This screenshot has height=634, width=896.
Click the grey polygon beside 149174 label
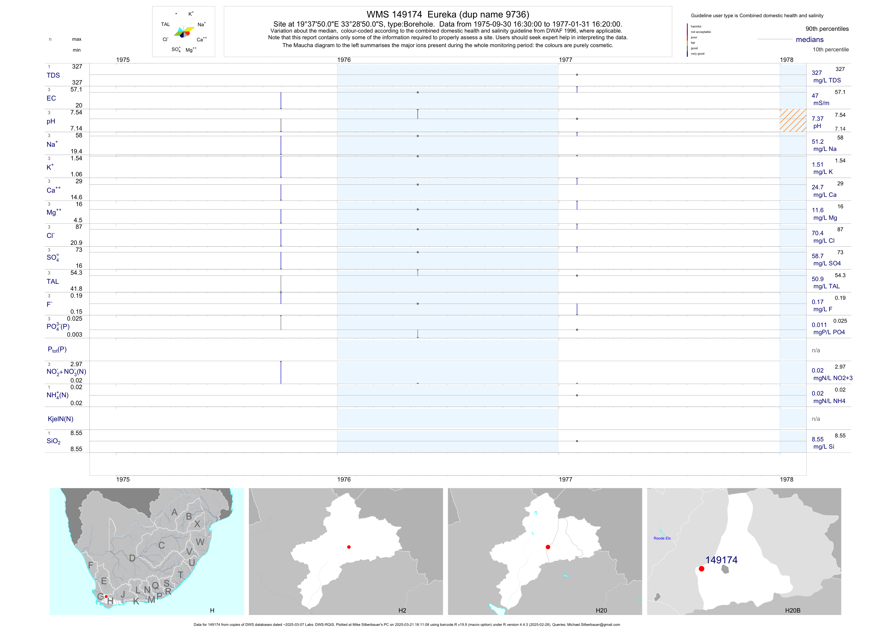point(725,569)
